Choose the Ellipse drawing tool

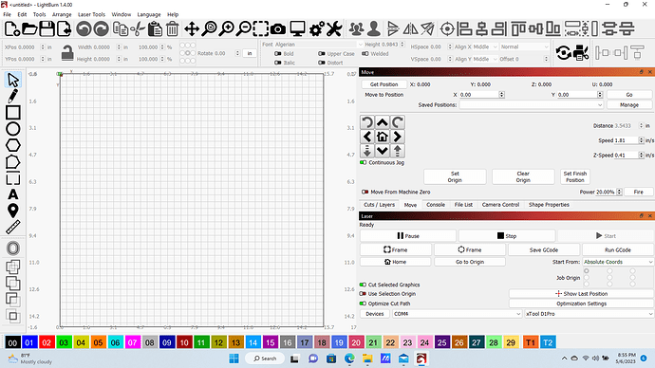[x=13, y=129]
